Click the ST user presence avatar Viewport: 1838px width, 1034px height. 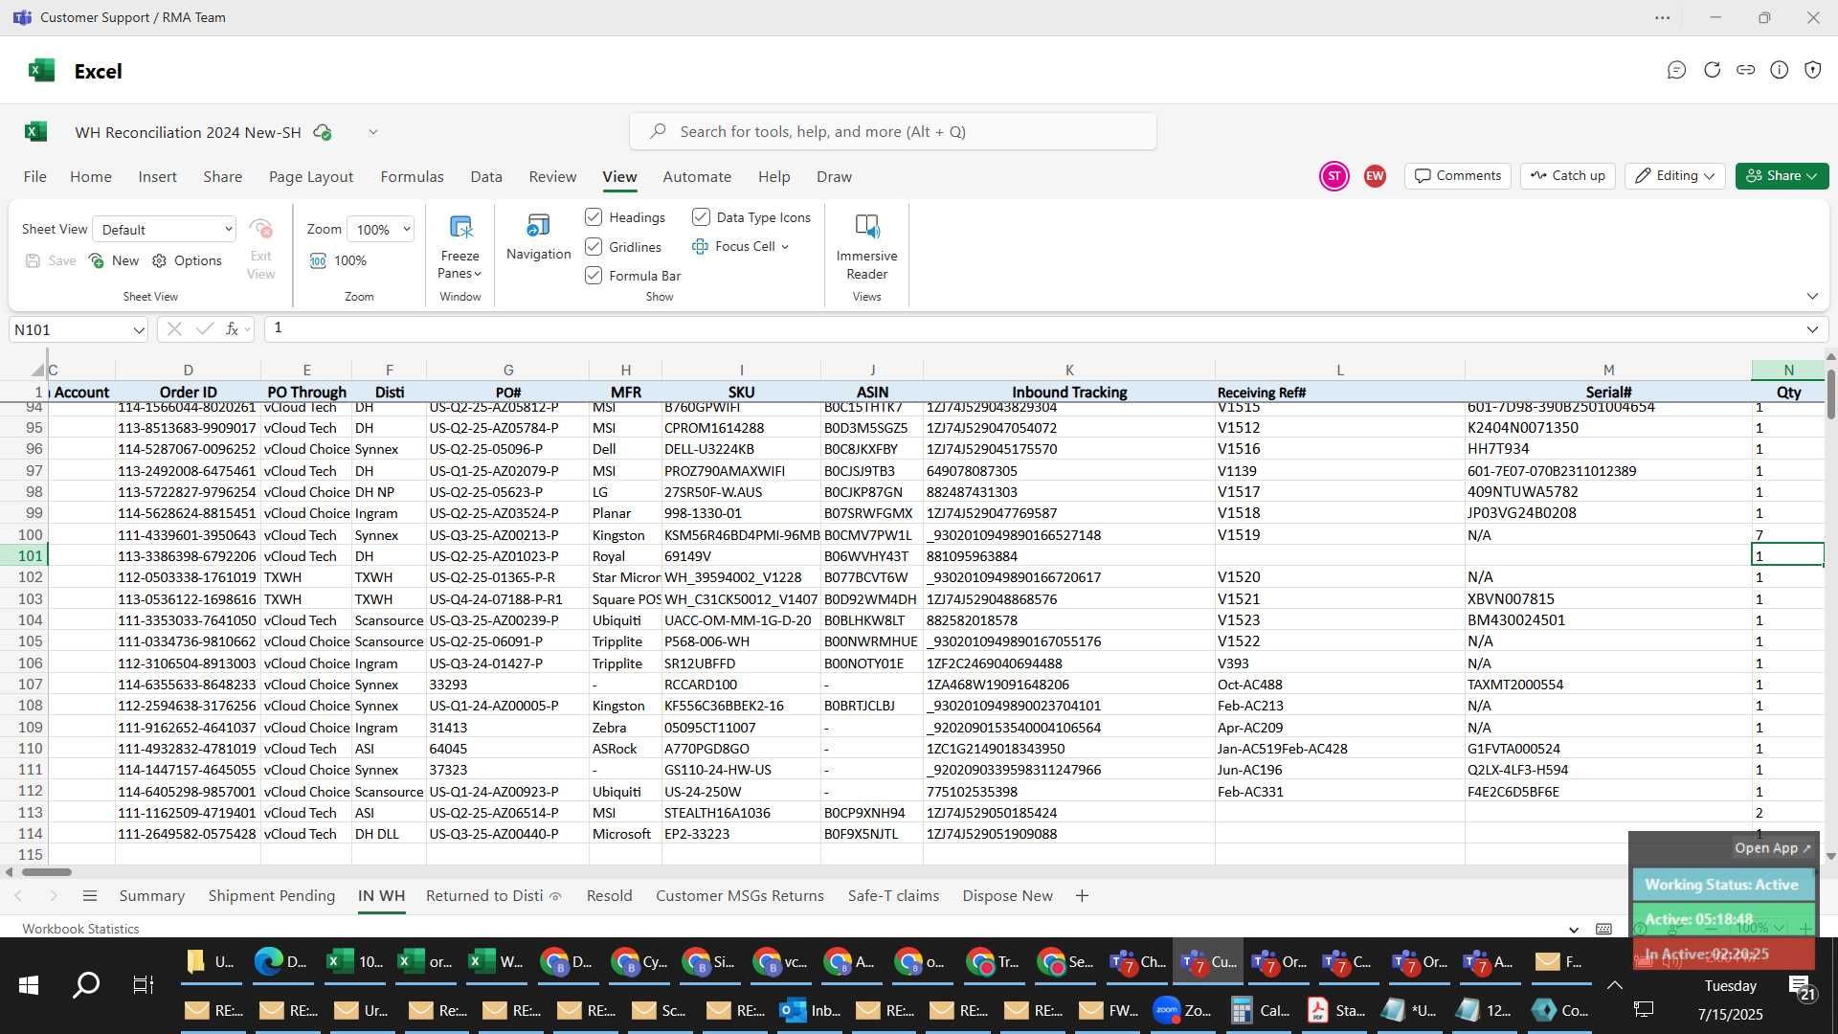pos(1334,176)
